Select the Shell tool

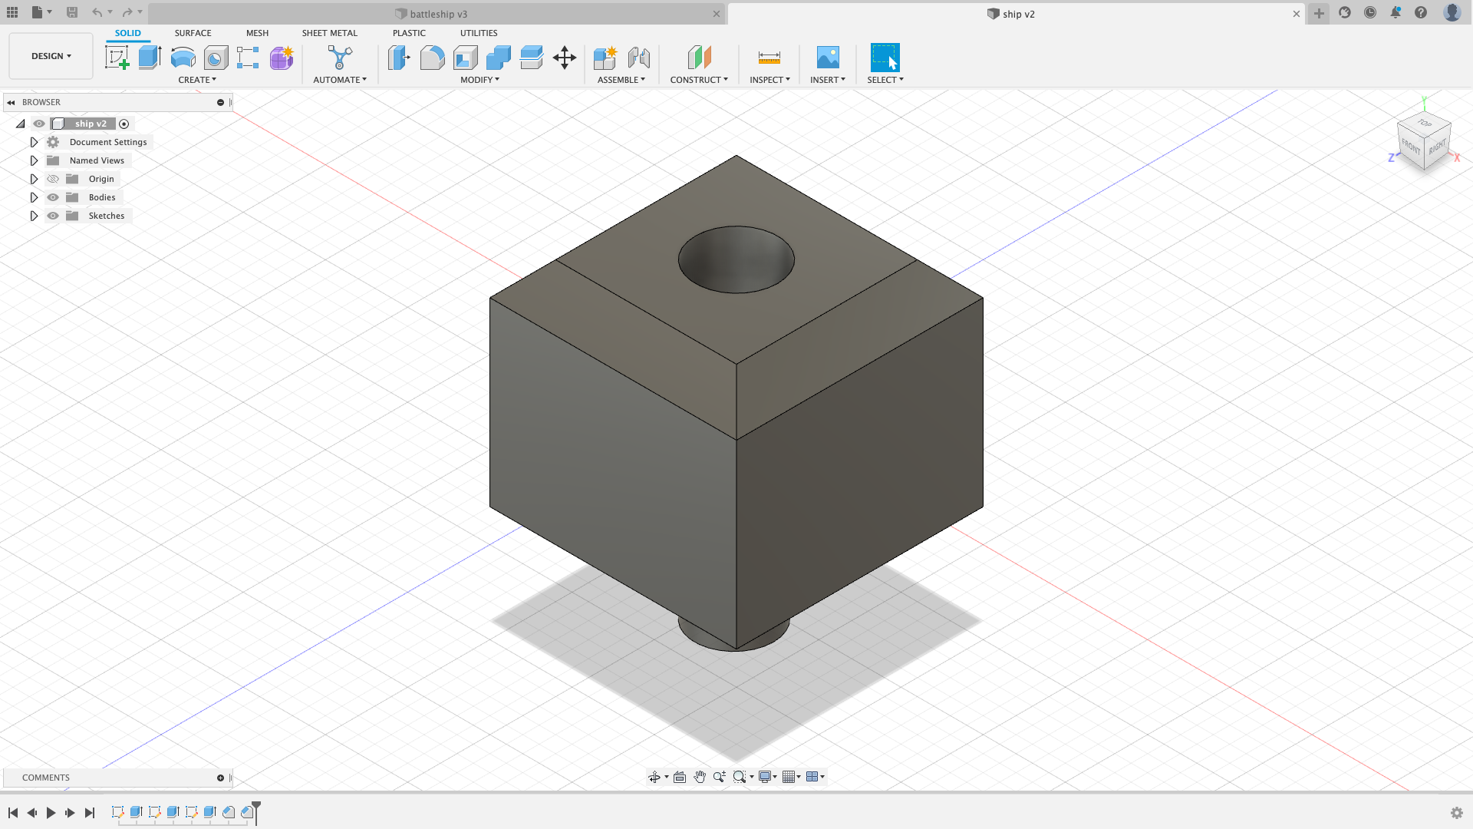pos(465,58)
